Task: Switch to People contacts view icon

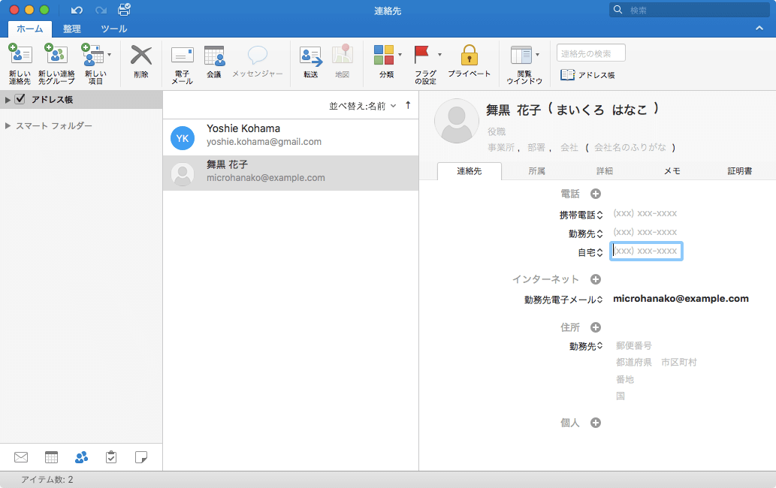Action: (x=82, y=457)
